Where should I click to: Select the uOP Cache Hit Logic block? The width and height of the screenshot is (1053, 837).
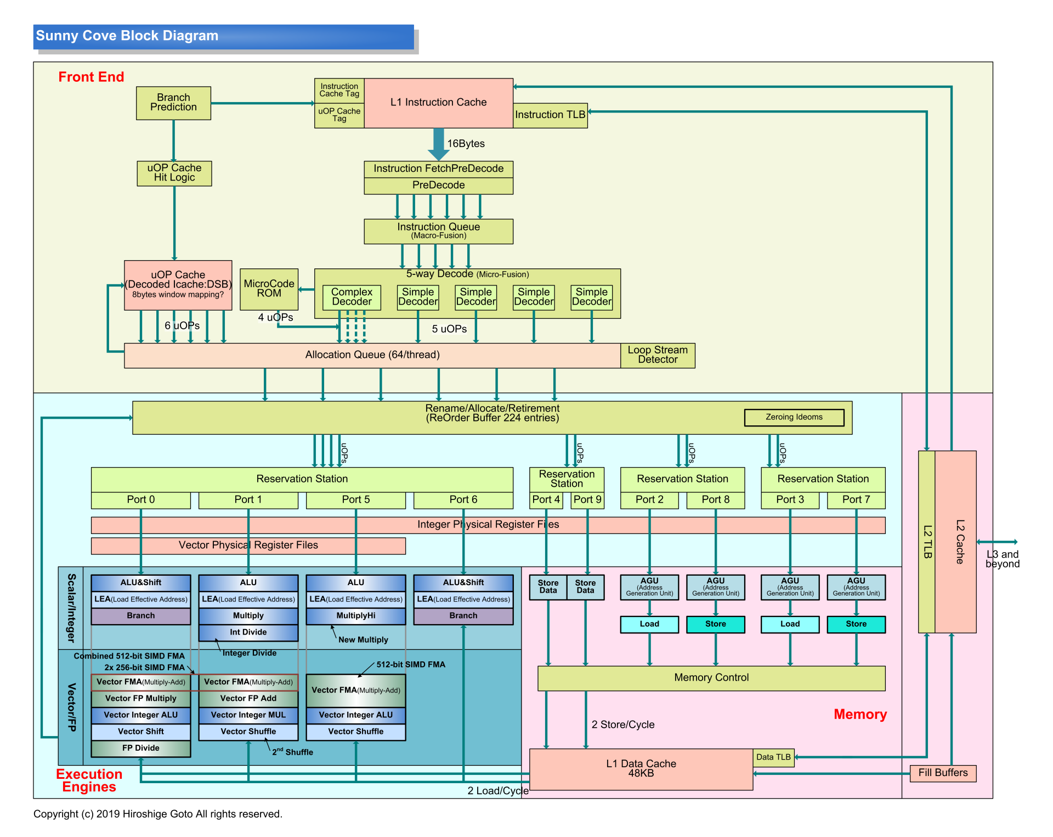[174, 173]
